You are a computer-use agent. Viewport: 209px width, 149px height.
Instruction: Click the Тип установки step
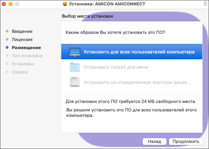[27, 56]
